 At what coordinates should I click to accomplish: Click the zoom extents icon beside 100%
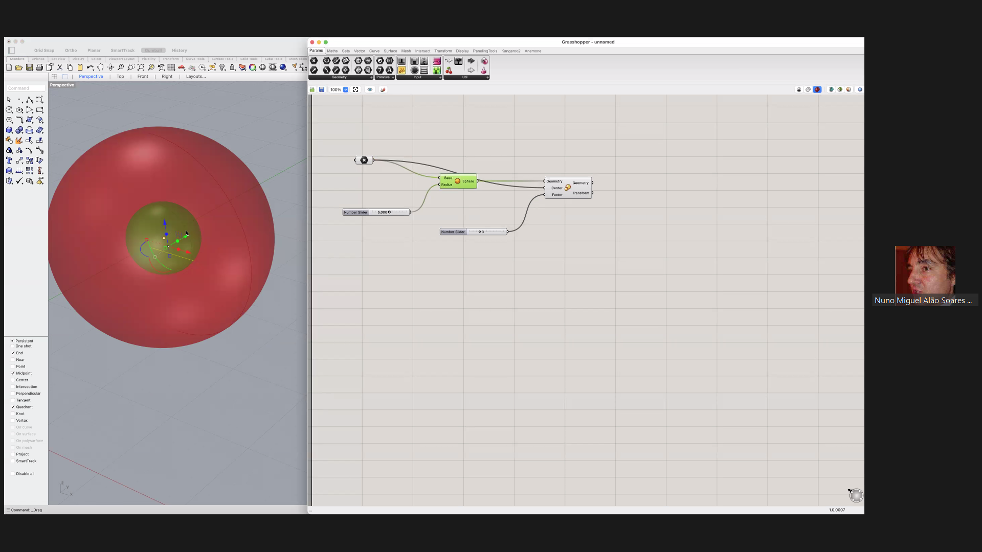356,89
